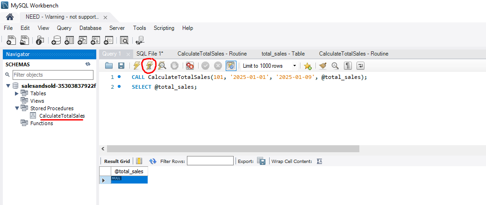This screenshot has width=486, height=205.
Task: Create a new SQL tab icon
Action: click(x=12, y=40)
